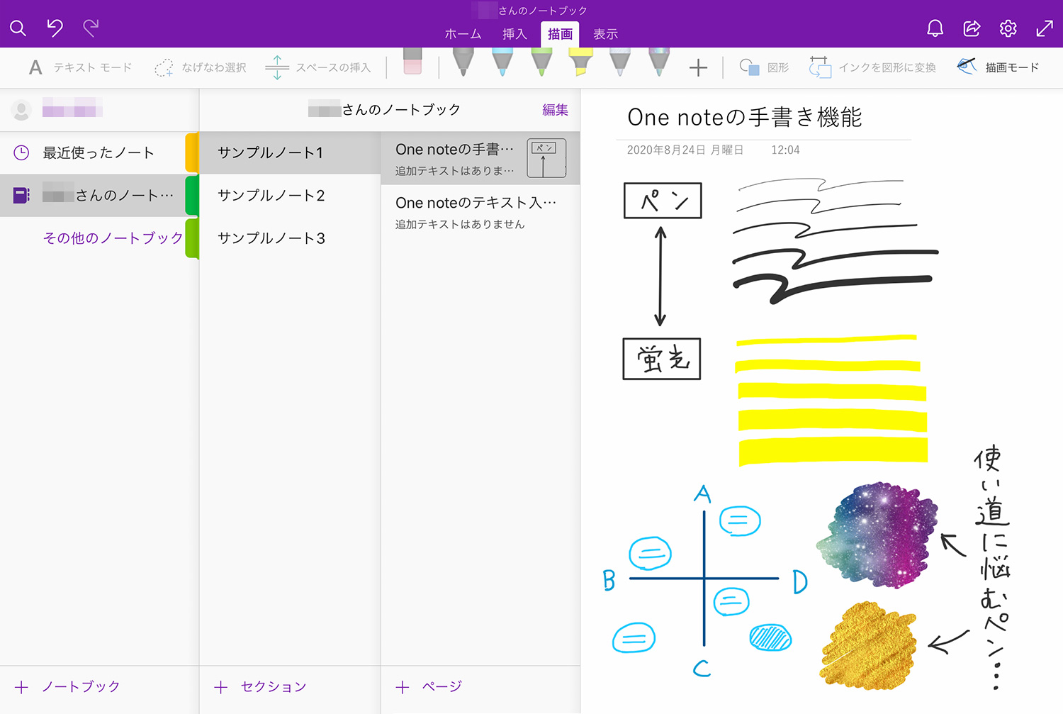Select the 描画 tab
Viewport: 1063px width, 714px height.
[x=560, y=34]
